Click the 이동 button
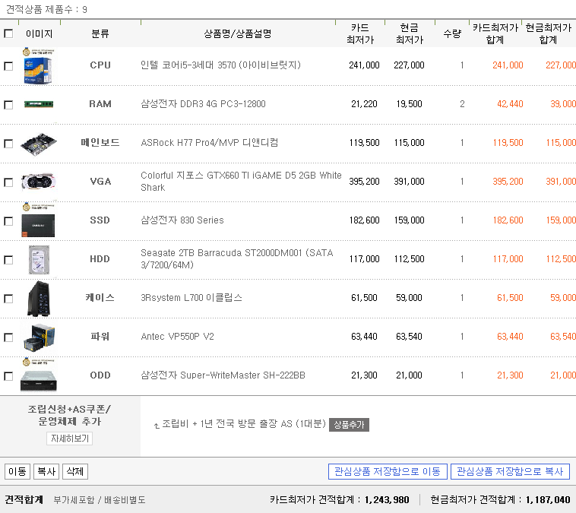This screenshot has height=513, width=576. [17, 471]
